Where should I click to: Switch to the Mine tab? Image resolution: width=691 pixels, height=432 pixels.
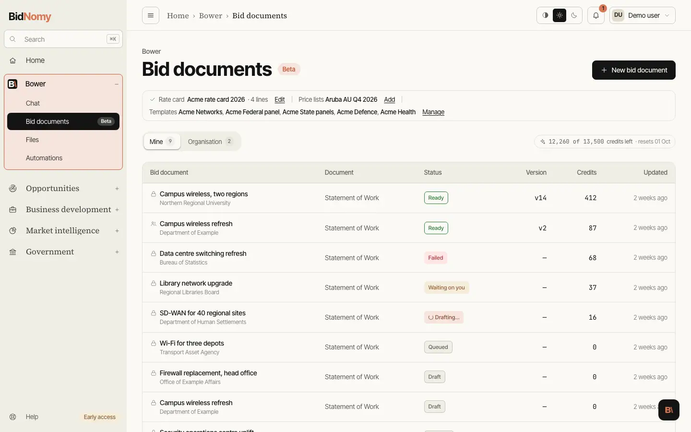(x=162, y=142)
